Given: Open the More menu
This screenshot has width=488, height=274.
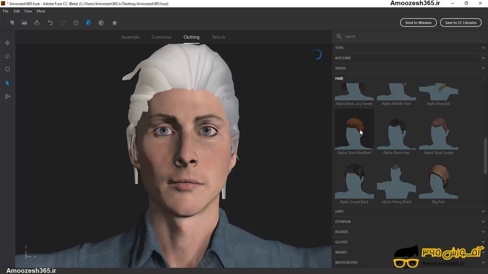Looking at the screenshot, I should (41, 11).
